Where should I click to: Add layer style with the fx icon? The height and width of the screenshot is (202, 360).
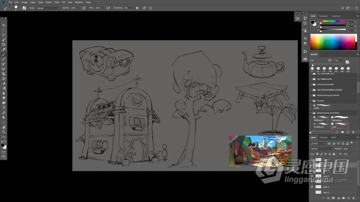tap(328, 198)
